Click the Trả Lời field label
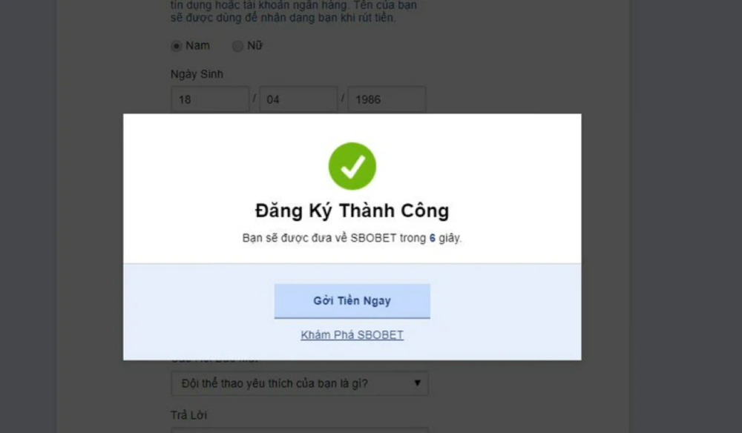The height and width of the screenshot is (433, 742). click(188, 415)
